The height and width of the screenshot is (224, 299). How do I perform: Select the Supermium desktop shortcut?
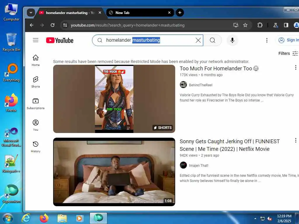pos(11,194)
